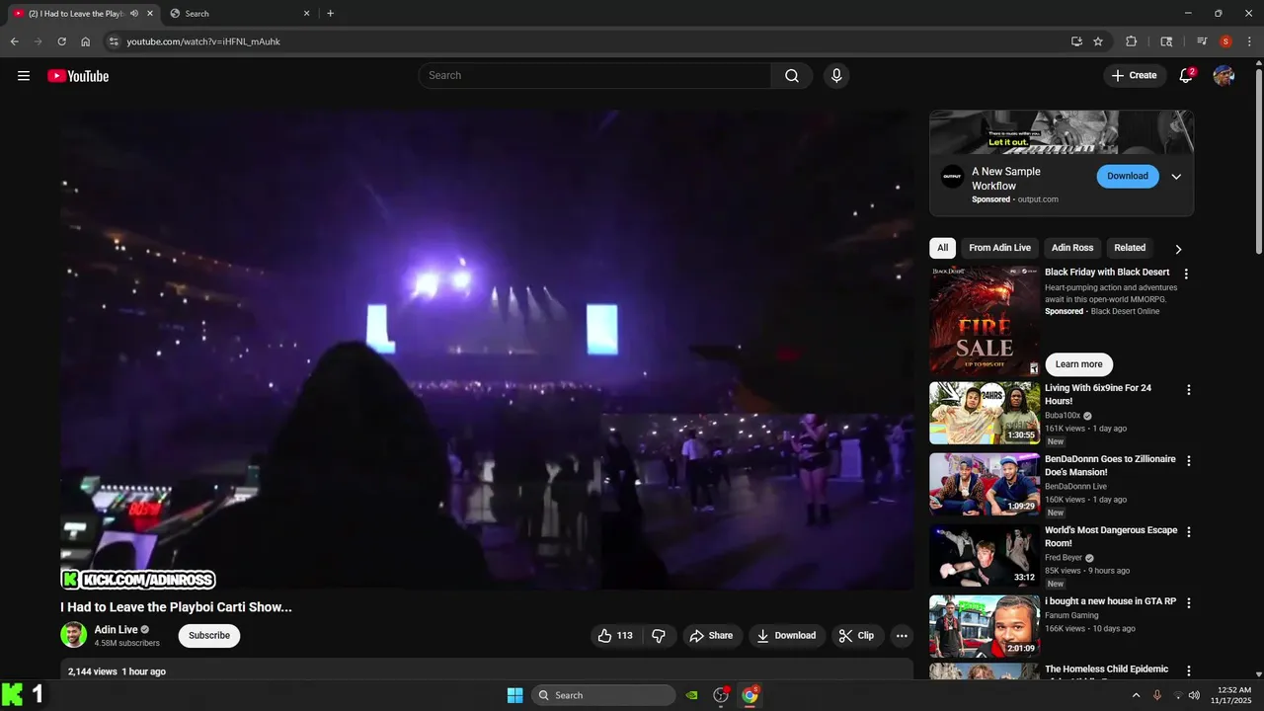This screenshot has height=711, width=1264.
Task: Open a new browser tab
Action: point(330,14)
